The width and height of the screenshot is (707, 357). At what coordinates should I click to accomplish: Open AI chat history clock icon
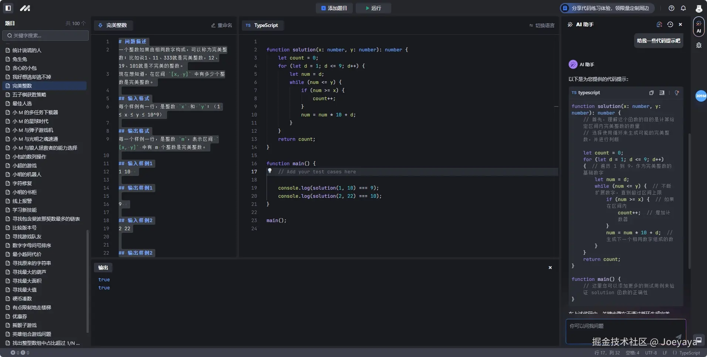click(x=670, y=24)
